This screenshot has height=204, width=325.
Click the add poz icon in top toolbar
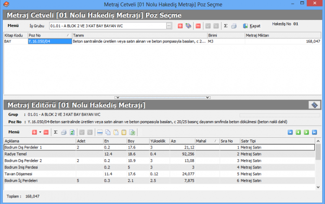(180, 26)
